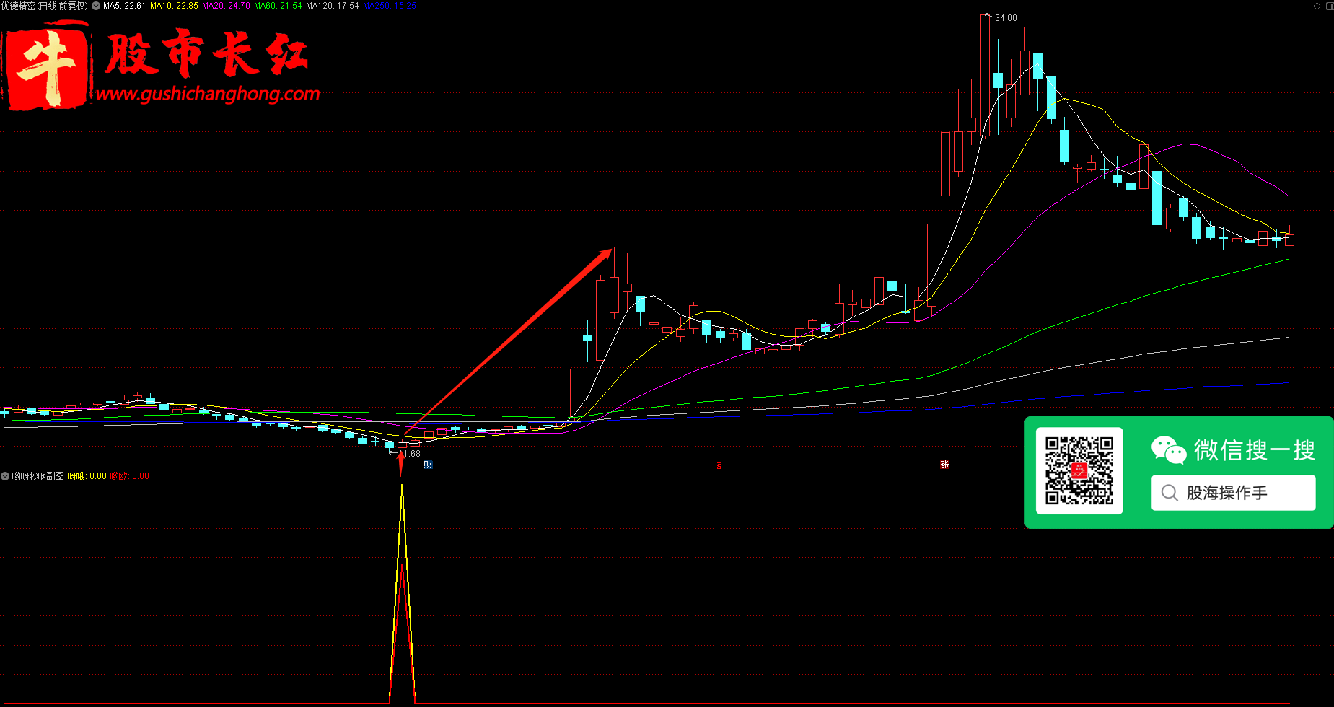Open the sub-chart indicator dropdown arrow
Screen dimensions: 1334x707
[5, 476]
